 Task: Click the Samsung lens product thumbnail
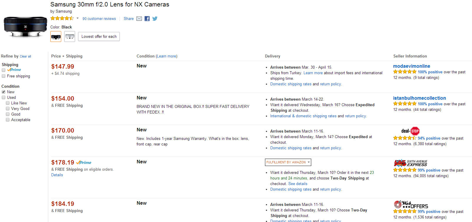pyautogui.click(x=25, y=27)
